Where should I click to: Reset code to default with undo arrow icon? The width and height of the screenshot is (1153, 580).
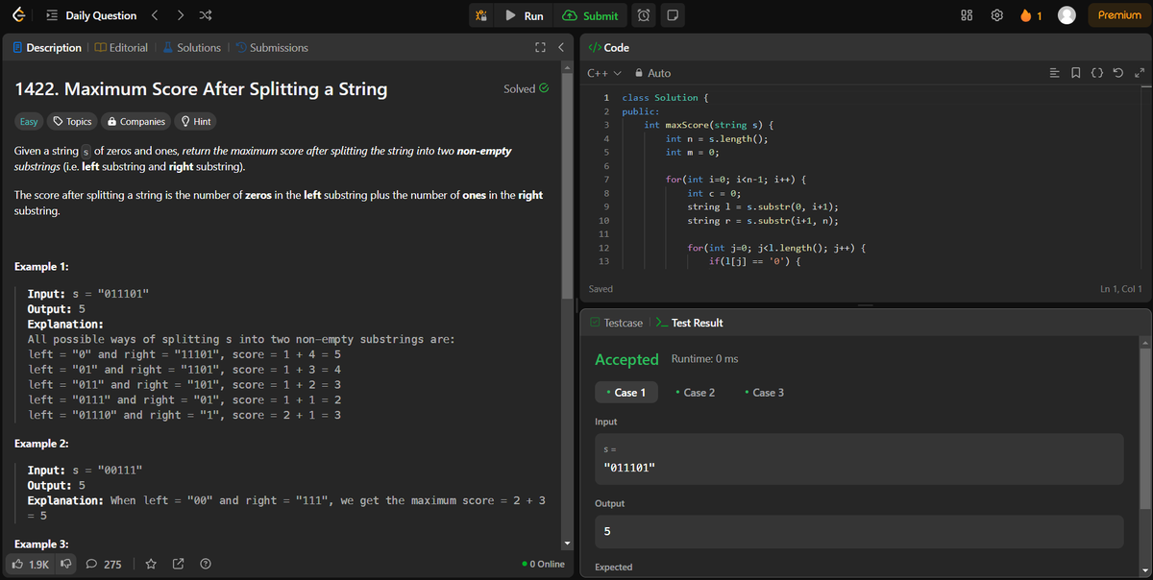[1117, 72]
